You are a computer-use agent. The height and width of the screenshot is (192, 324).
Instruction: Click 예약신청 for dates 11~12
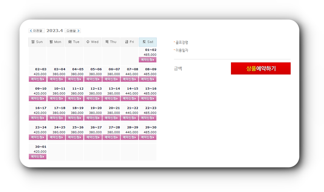click(74, 98)
